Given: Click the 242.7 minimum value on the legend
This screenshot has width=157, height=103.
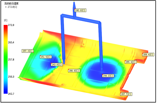Looking at the screenshot, I should coord(11,94).
